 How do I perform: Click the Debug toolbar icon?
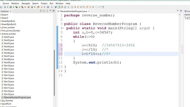click(x=5, y=7)
